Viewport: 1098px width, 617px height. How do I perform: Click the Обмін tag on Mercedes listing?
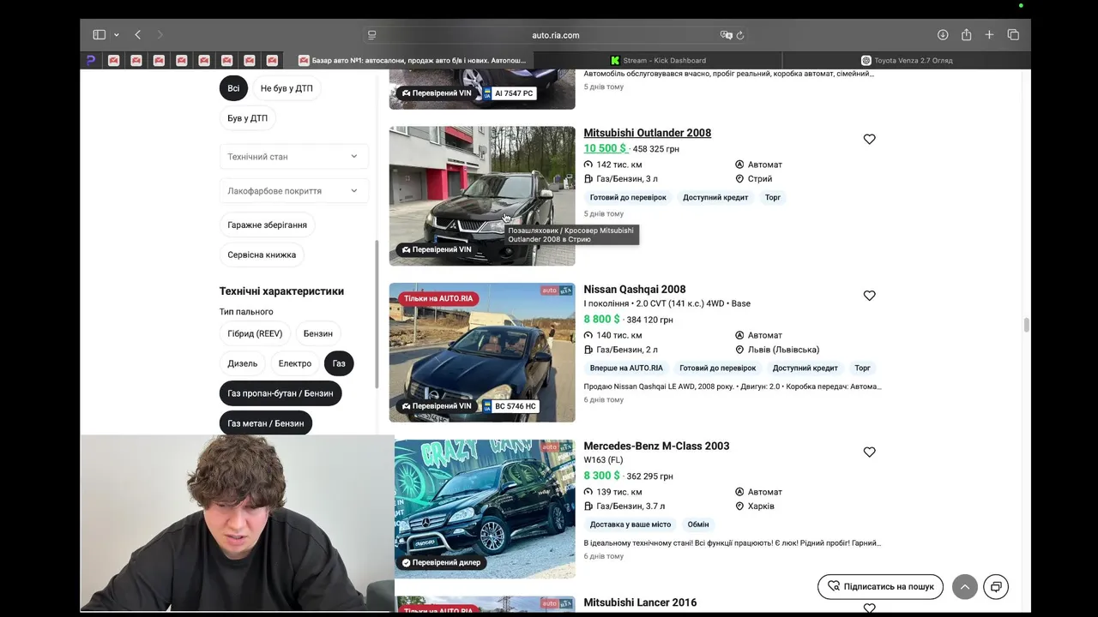698,524
